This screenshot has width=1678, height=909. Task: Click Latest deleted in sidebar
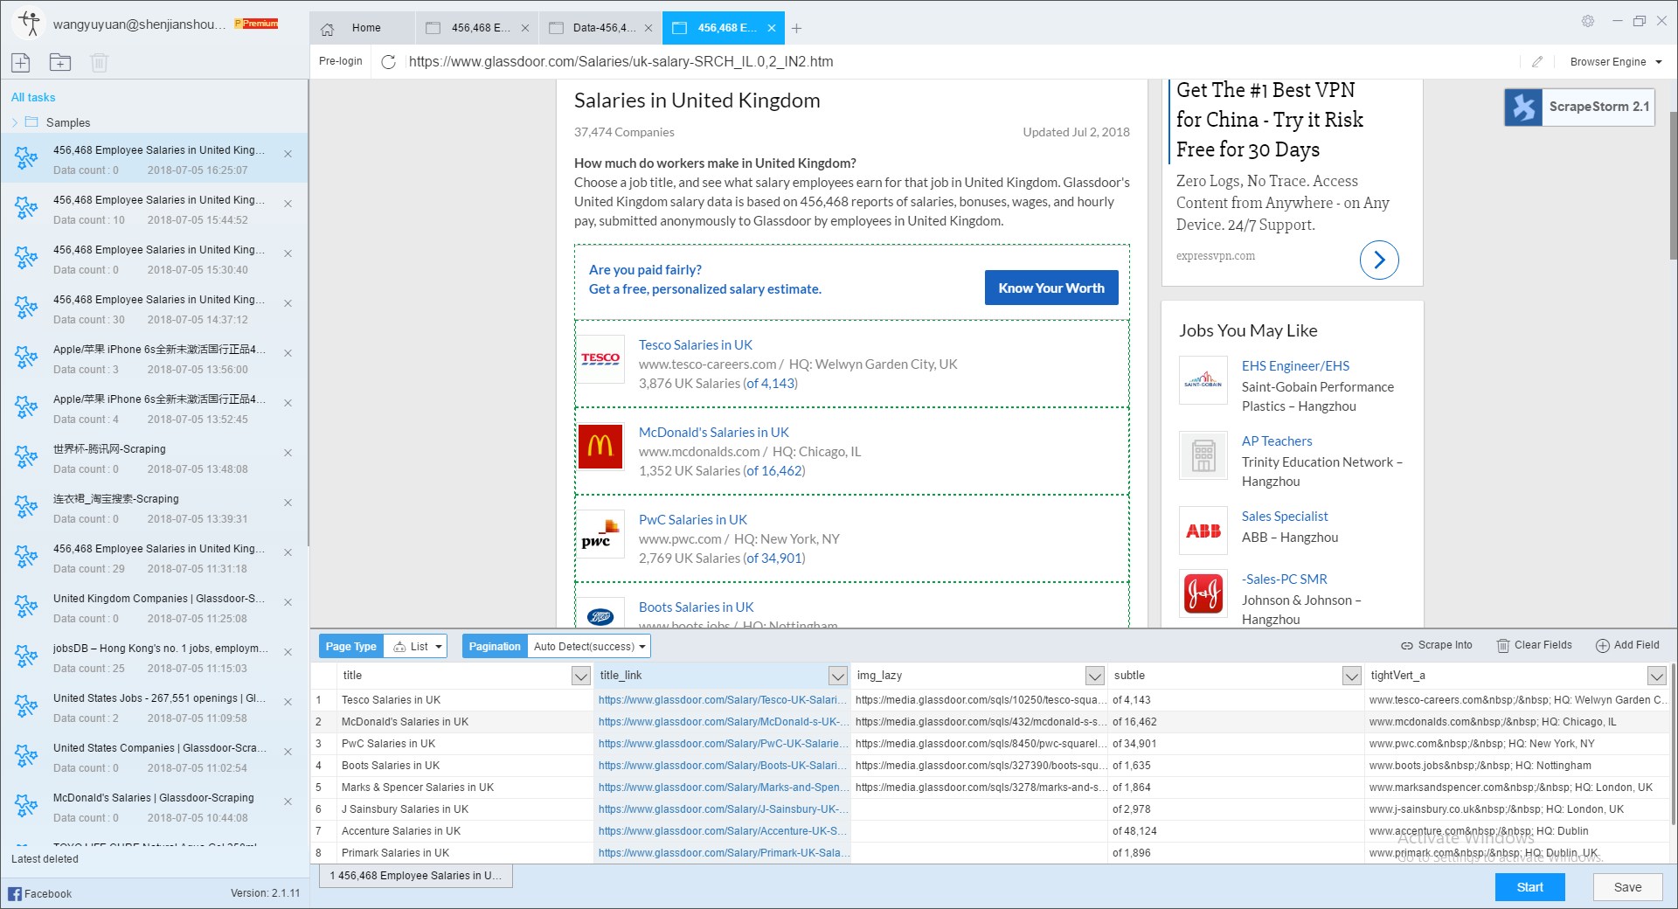[x=45, y=859]
